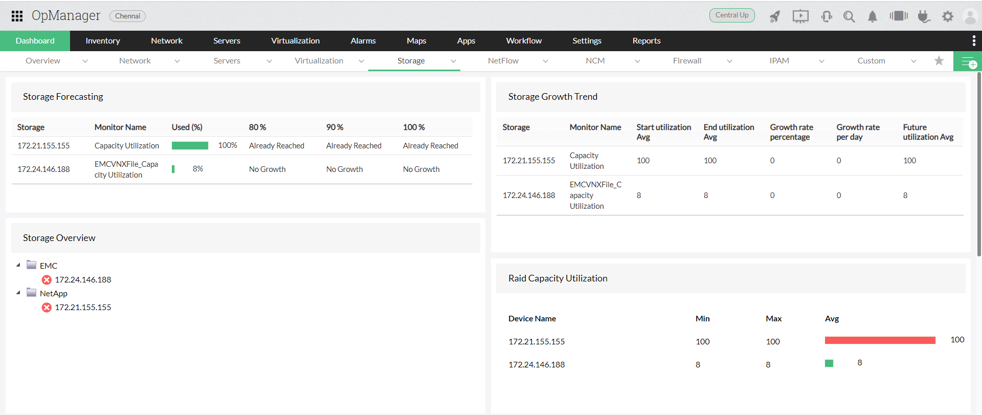Open the dropdown arrow beside Storage tab

pyautogui.click(x=453, y=61)
